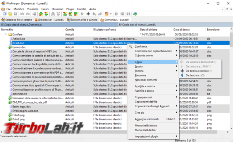Click the blue Copy to Left toolbar arrow icon

tap(88, 14)
